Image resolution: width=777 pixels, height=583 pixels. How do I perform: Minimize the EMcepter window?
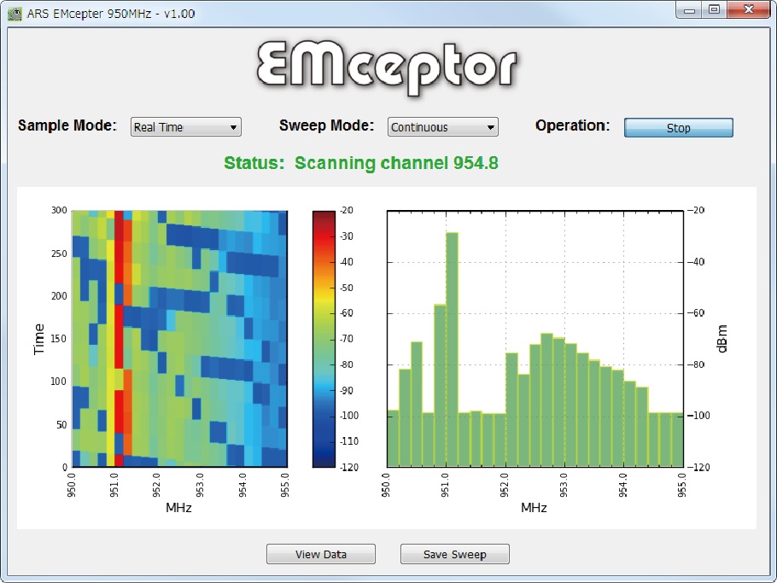click(x=689, y=10)
